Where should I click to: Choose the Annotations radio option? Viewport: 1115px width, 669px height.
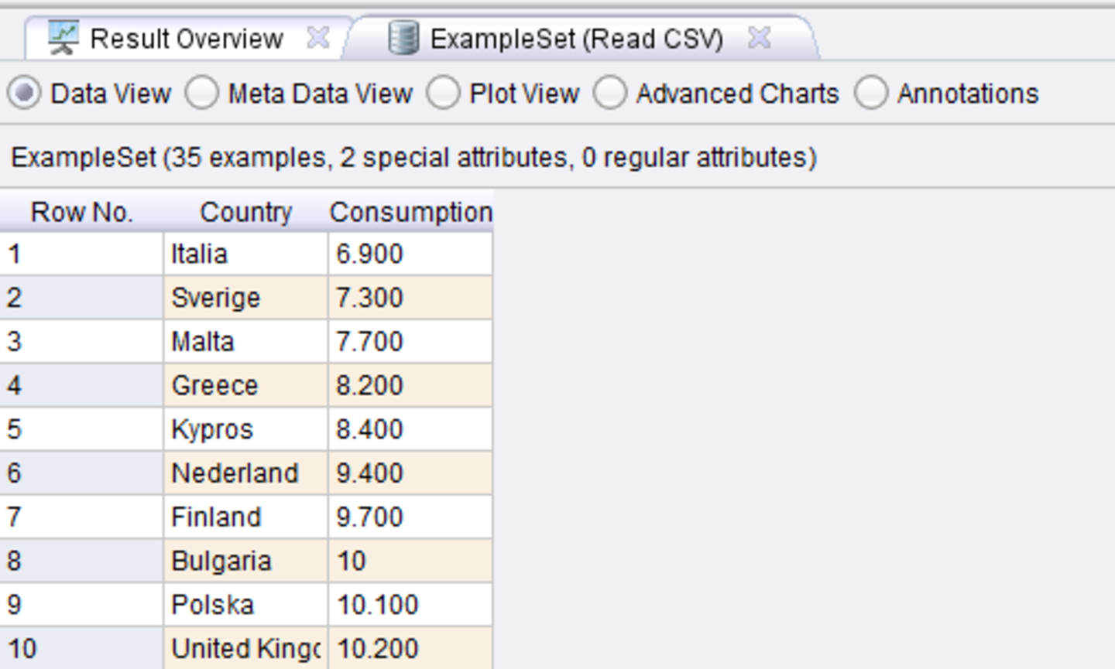click(871, 94)
